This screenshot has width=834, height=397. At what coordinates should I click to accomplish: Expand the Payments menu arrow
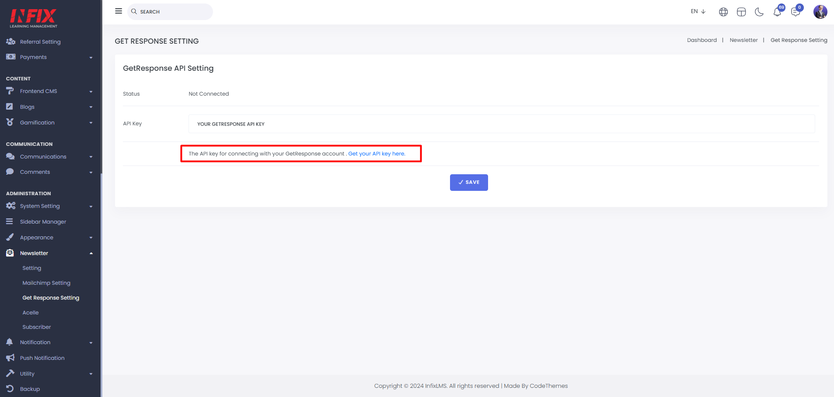[91, 58]
